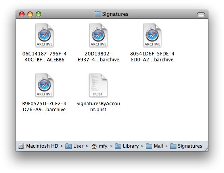Minimize the window with the yellow button
This screenshot has width=224, height=173.
tap(30, 14)
